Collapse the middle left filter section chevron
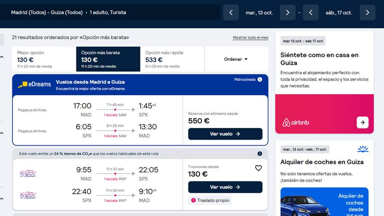 [2, 133]
